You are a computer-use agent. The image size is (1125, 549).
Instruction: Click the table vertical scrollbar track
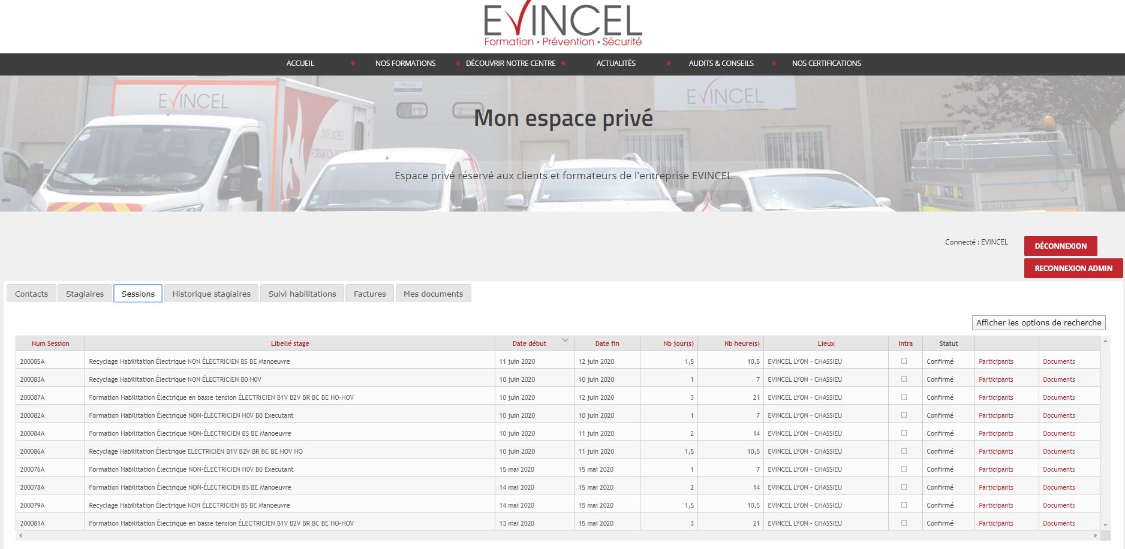pyautogui.click(x=1105, y=433)
